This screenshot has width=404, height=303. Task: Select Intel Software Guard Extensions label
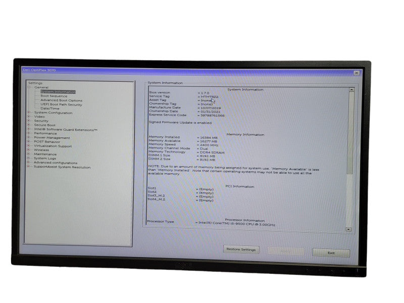66,130
